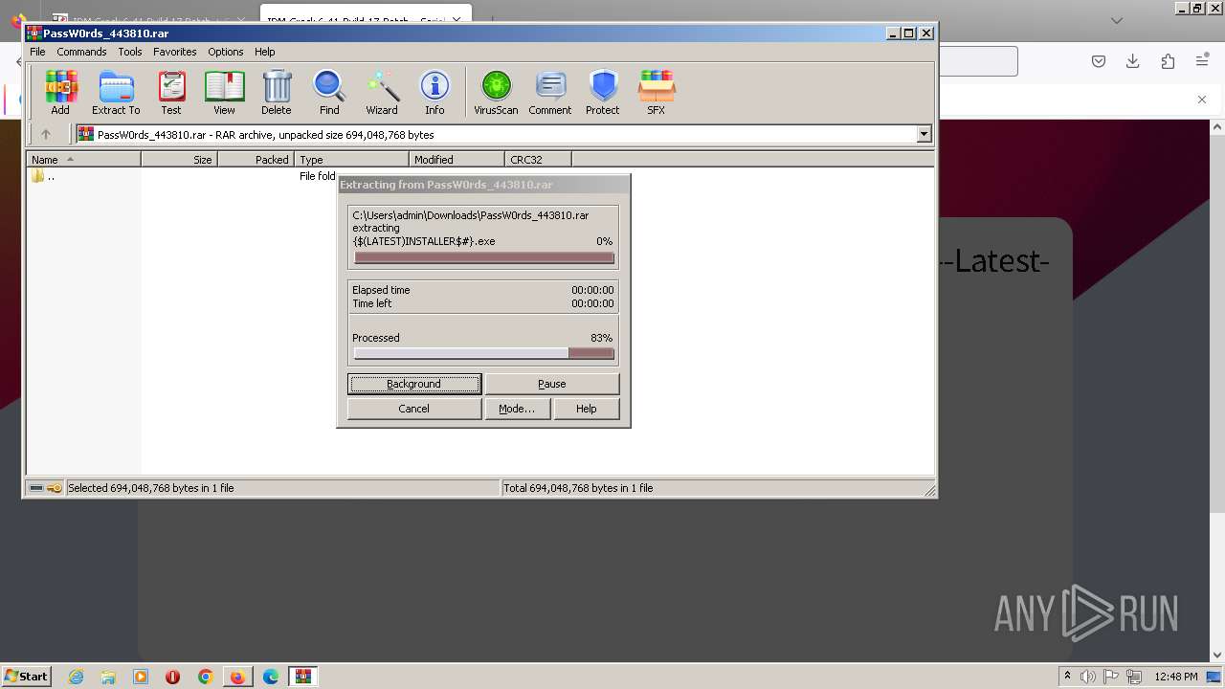Image resolution: width=1225 pixels, height=689 pixels.
Task: Launch Internet Explorer from taskbar
Action: (76, 677)
